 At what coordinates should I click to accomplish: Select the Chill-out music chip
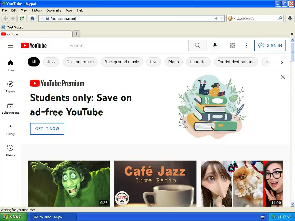coord(80,62)
